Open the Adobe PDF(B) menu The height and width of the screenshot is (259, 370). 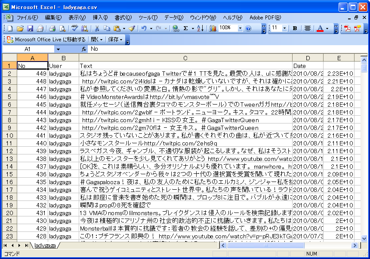tap(265, 18)
